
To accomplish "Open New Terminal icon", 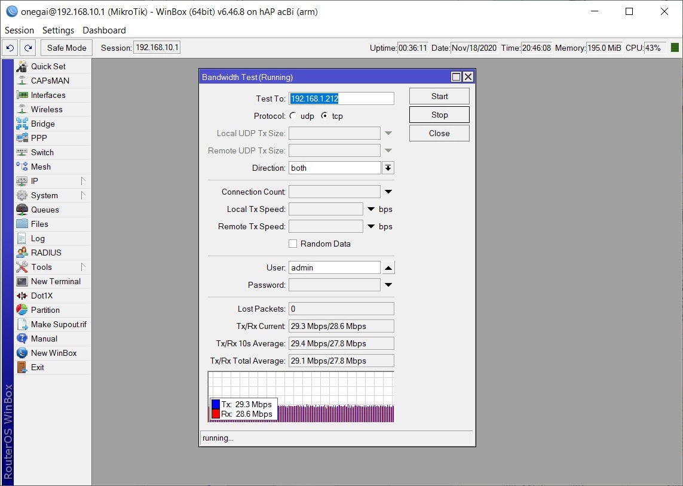I will point(22,281).
